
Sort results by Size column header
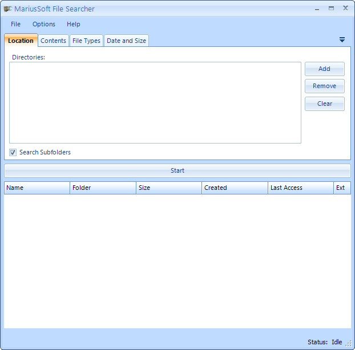pyautogui.click(x=169, y=188)
